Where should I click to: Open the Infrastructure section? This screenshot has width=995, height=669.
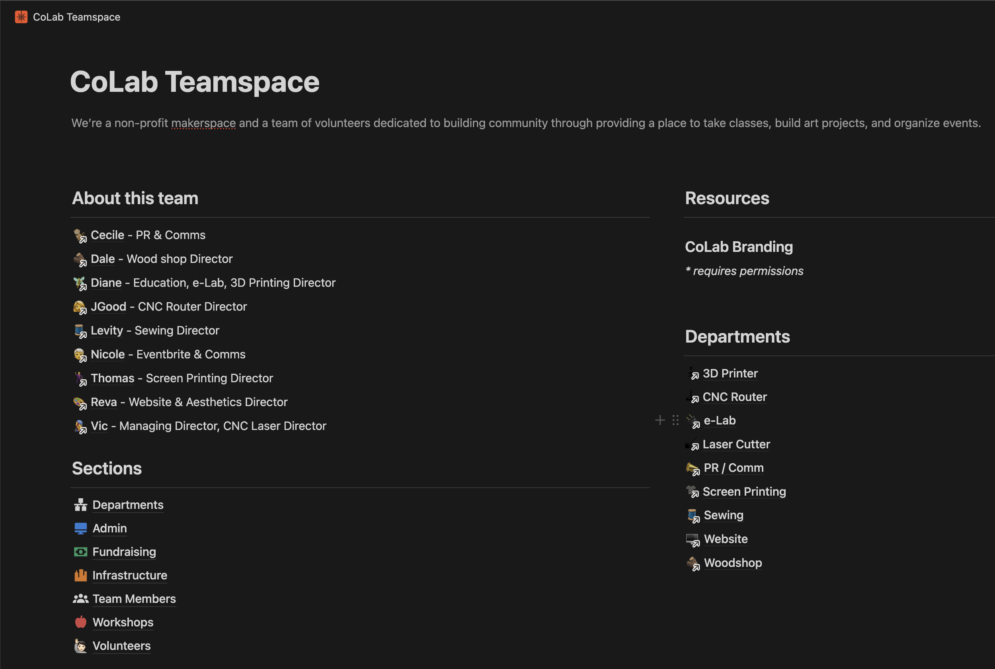click(x=130, y=575)
